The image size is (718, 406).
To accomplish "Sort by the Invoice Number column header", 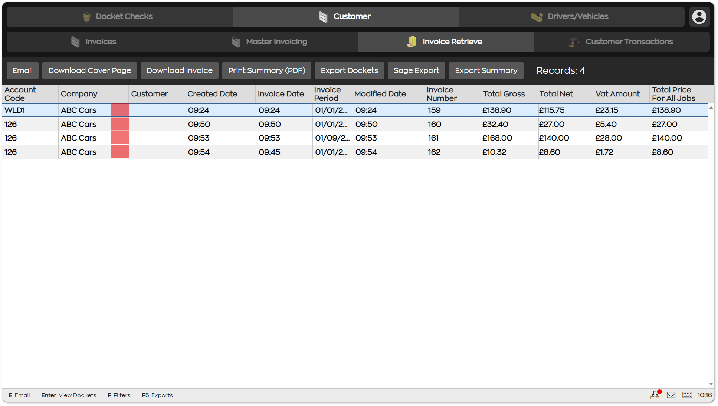I will tap(453, 94).
